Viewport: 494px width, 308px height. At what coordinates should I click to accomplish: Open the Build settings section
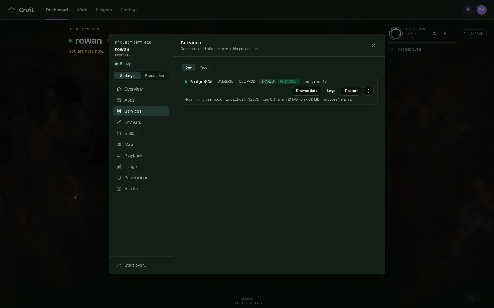point(141,133)
